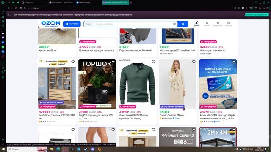The width and height of the screenshot is (271, 152).
Task: Click the heart bookmark icon in browser toolbar
Action: click(251, 8)
